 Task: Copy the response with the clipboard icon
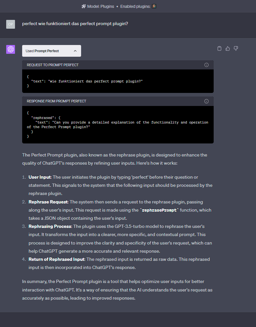(x=219, y=48)
